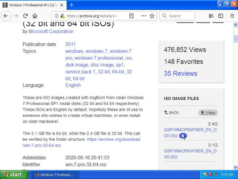The width and height of the screenshot is (238, 179).
Task: Reload the current page
Action: (25, 16)
